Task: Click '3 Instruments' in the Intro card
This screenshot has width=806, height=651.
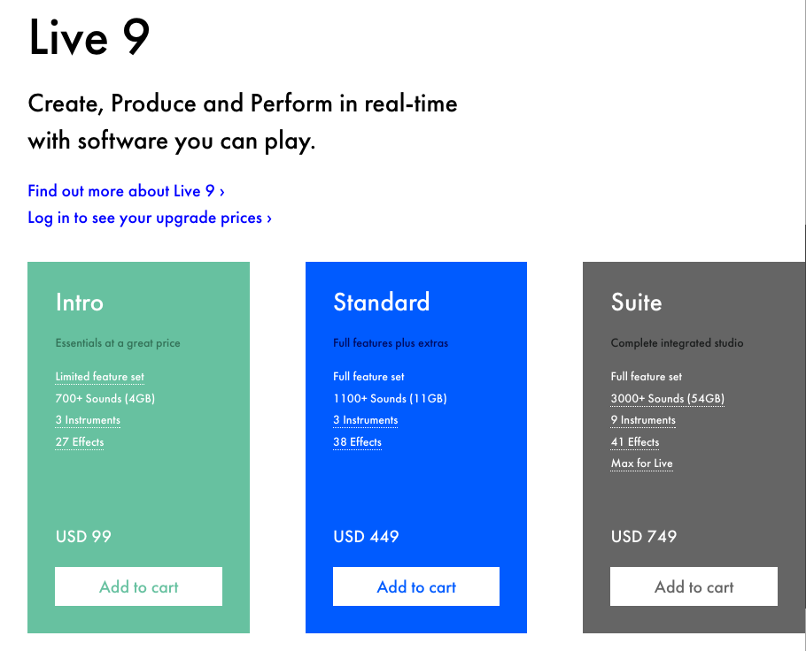Action: 88,420
